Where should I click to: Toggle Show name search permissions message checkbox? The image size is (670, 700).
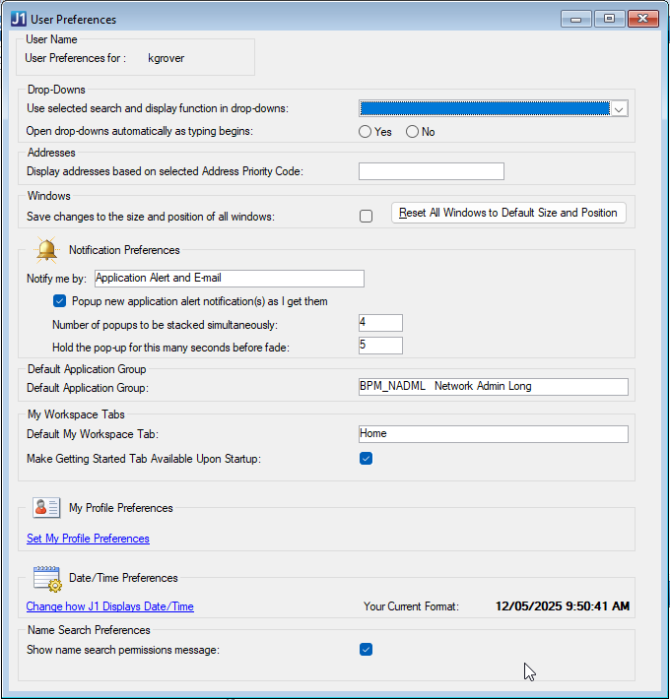click(x=366, y=649)
